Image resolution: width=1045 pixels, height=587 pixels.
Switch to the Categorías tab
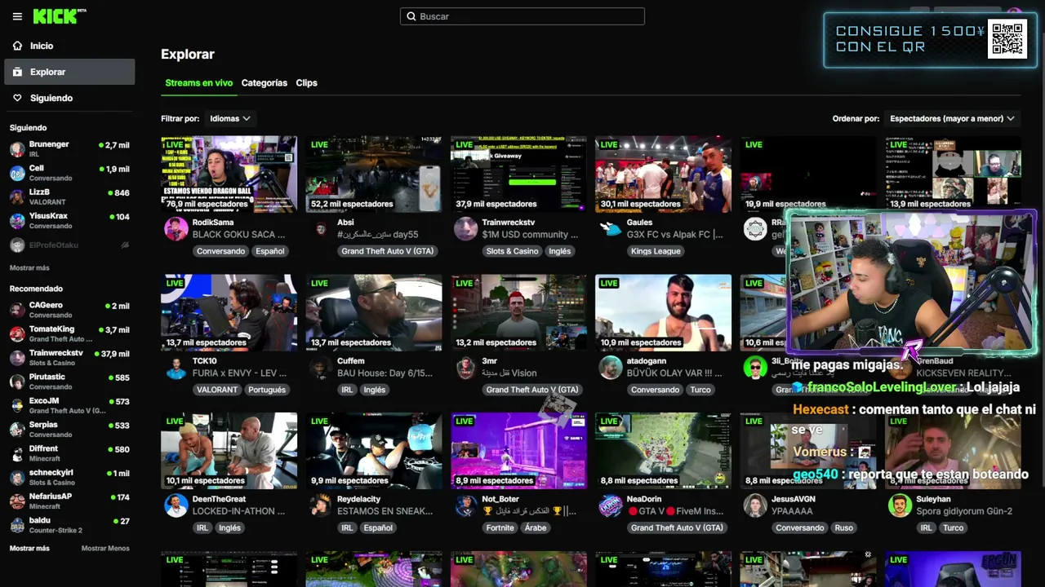click(265, 83)
